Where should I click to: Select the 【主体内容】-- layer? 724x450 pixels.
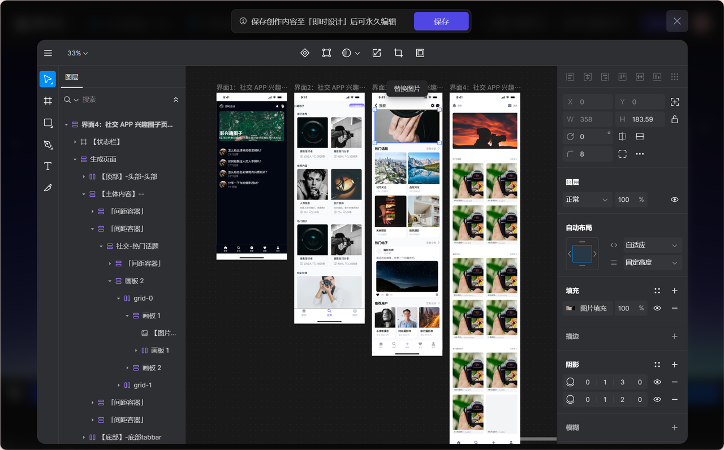point(122,194)
